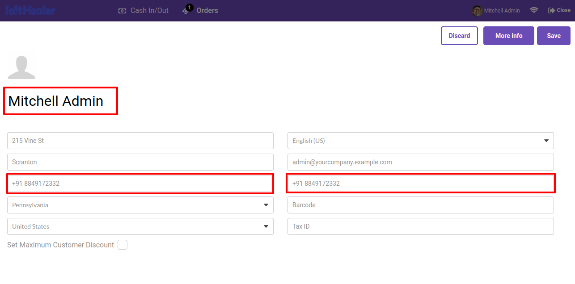575x284 pixels.
Task: Click the Tax ID input field
Action: tap(421, 226)
